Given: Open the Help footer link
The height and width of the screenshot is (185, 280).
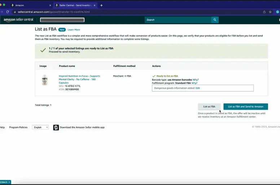Looking at the screenshot, I should [x=2, y=127].
